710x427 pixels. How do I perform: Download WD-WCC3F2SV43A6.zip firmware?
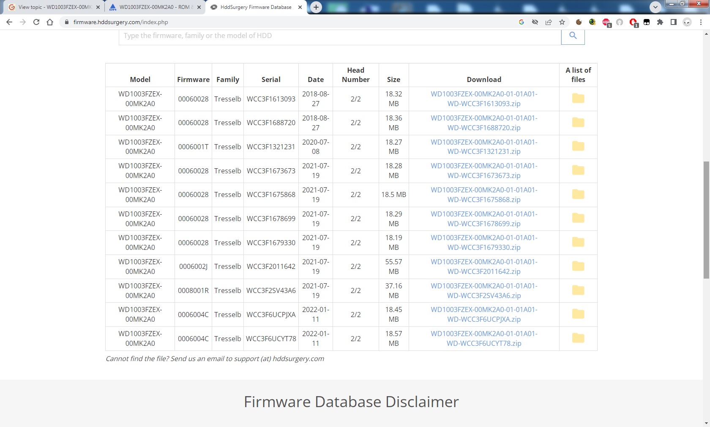click(484, 290)
